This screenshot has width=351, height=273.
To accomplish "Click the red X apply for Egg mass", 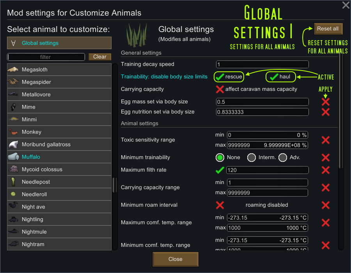I will (x=326, y=102).
